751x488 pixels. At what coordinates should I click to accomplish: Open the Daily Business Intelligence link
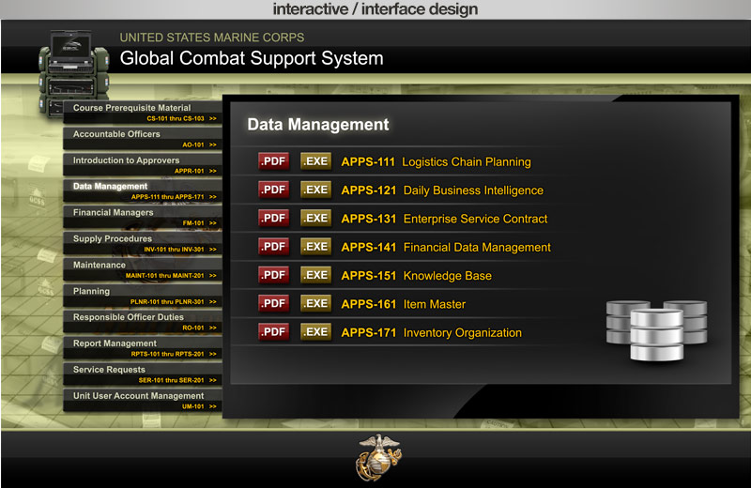[473, 191]
